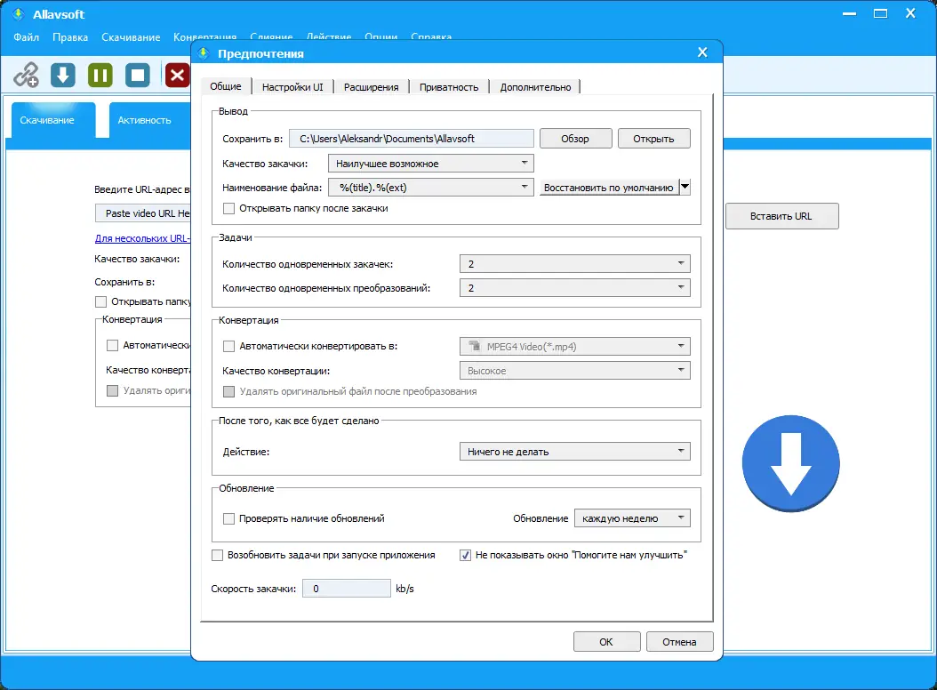The width and height of the screenshot is (937, 690).
Task: Open the Скачивание menu
Action: [x=131, y=37]
